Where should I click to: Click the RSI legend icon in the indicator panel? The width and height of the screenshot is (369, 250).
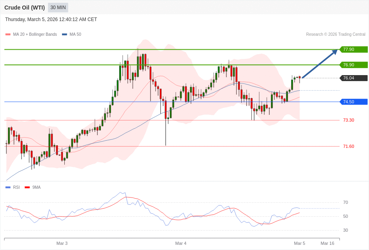8,187
